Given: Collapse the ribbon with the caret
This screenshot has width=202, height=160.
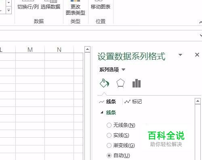Looking at the screenshot, I should point(200,22).
